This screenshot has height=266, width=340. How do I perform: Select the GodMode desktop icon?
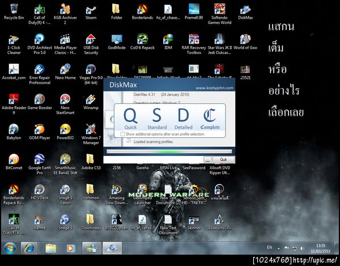(x=117, y=42)
